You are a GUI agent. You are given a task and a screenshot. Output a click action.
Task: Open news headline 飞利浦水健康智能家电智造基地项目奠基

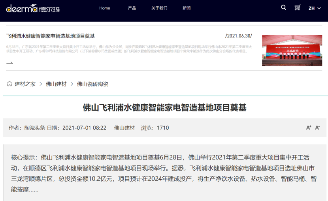(51, 36)
